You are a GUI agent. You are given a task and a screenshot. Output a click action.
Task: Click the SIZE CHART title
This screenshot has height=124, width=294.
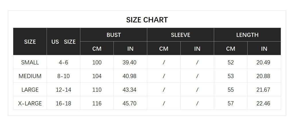click(147, 20)
